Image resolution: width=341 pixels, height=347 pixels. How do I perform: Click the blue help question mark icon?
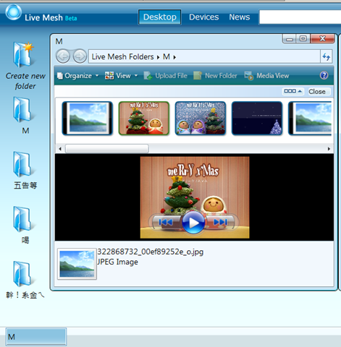click(x=324, y=76)
